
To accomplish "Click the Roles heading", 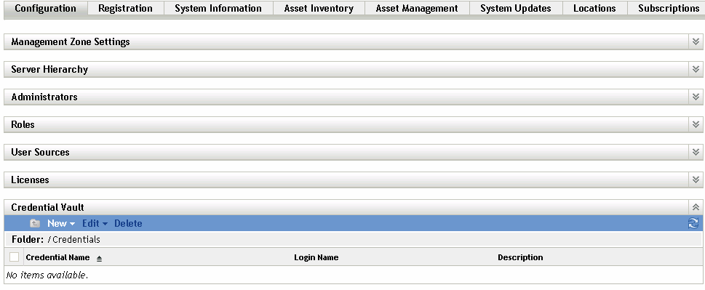I will [x=23, y=125].
